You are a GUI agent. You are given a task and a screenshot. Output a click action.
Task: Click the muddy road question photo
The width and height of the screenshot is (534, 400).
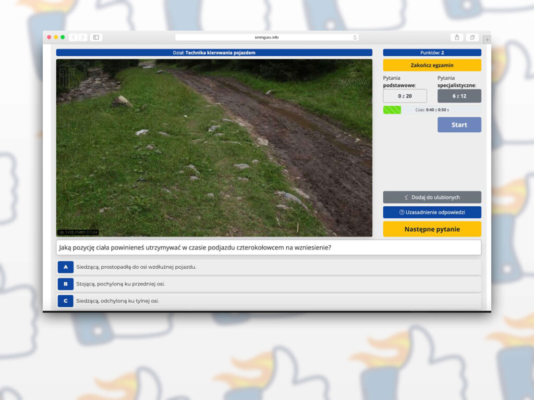214,148
